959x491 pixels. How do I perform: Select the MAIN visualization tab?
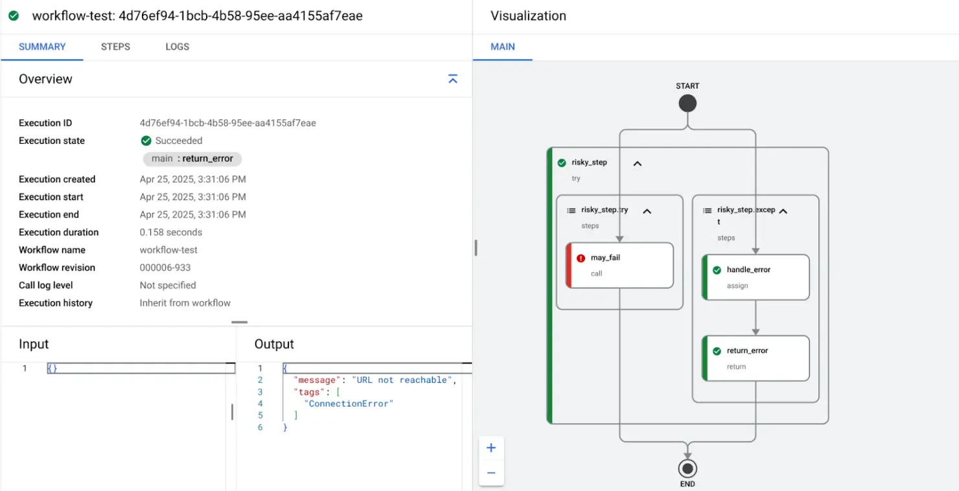coord(503,47)
